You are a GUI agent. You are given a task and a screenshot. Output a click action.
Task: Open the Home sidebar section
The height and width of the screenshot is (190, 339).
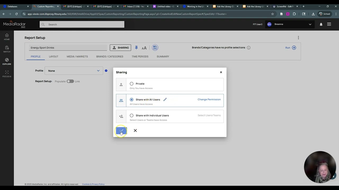7,37
